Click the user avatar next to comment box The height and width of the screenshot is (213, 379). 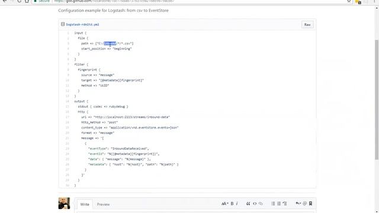pyautogui.click(x=64, y=203)
